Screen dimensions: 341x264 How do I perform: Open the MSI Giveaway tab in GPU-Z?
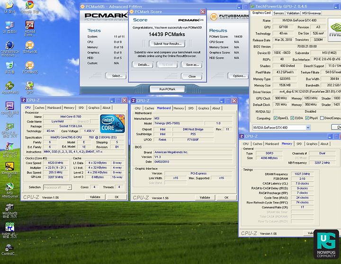[312, 13]
